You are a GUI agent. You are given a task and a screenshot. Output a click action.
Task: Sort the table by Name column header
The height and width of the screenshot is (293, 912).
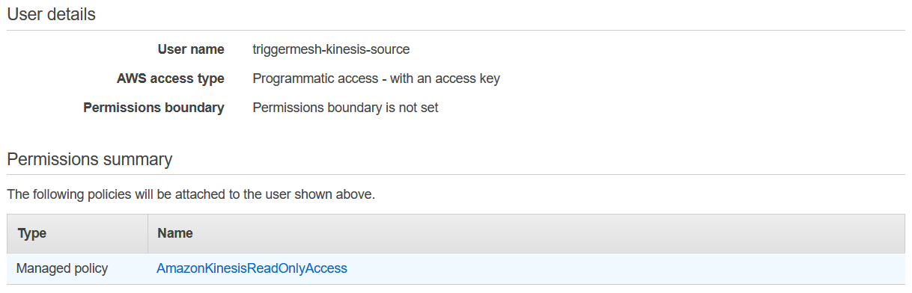(175, 233)
